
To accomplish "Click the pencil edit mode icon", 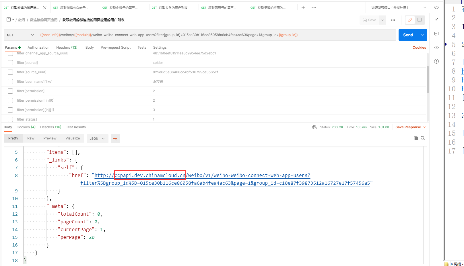I will pos(410,20).
